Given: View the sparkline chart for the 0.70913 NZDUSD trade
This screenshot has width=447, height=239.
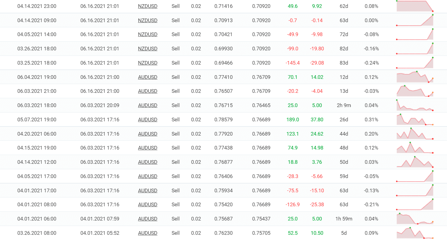Looking at the screenshot, I should point(415,20).
